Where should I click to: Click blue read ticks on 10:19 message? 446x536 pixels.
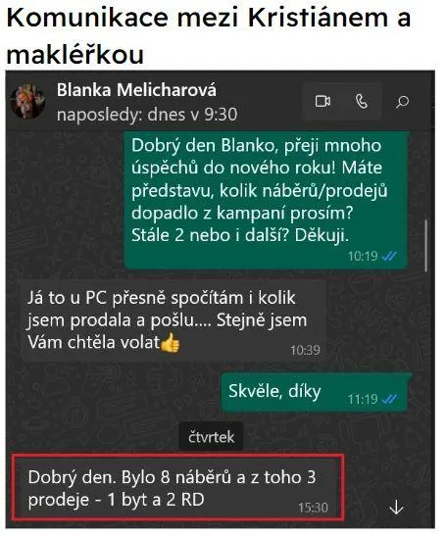[x=389, y=256]
